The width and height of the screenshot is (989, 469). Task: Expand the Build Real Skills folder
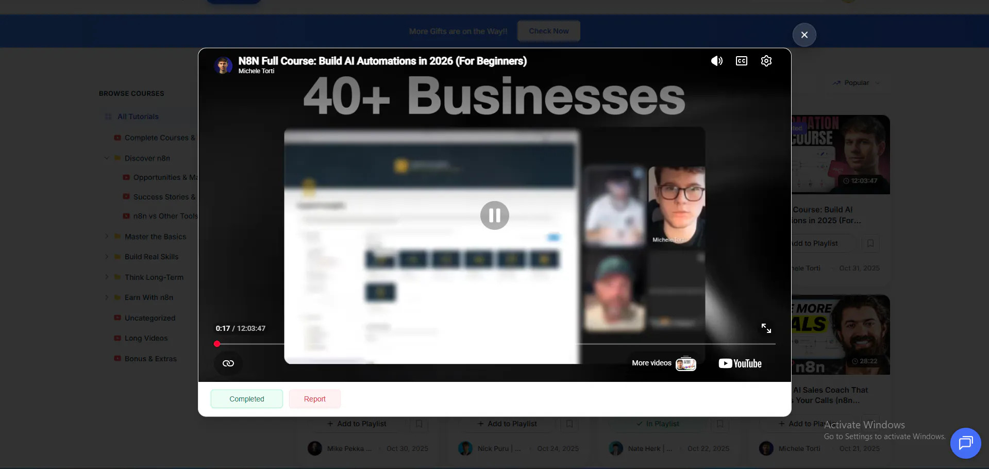click(x=107, y=257)
